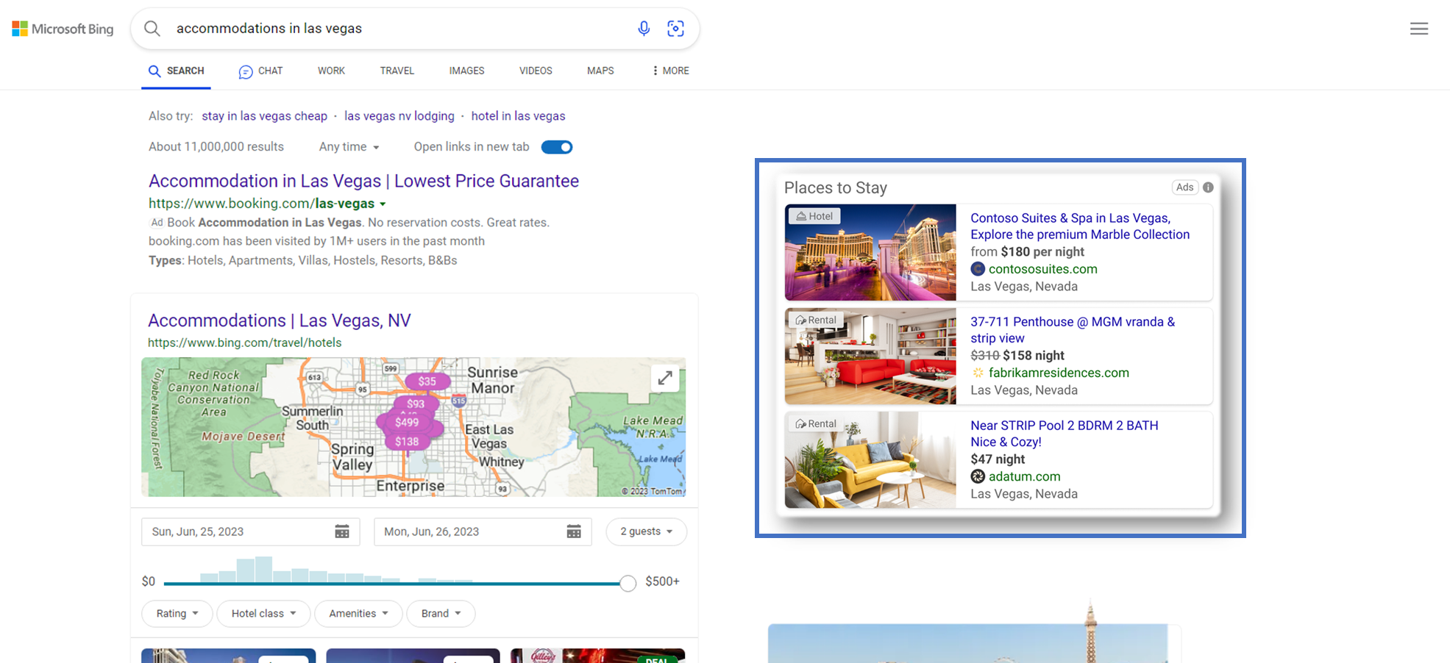Click the microphone icon for voice search
The height and width of the screenshot is (663, 1450).
point(644,28)
